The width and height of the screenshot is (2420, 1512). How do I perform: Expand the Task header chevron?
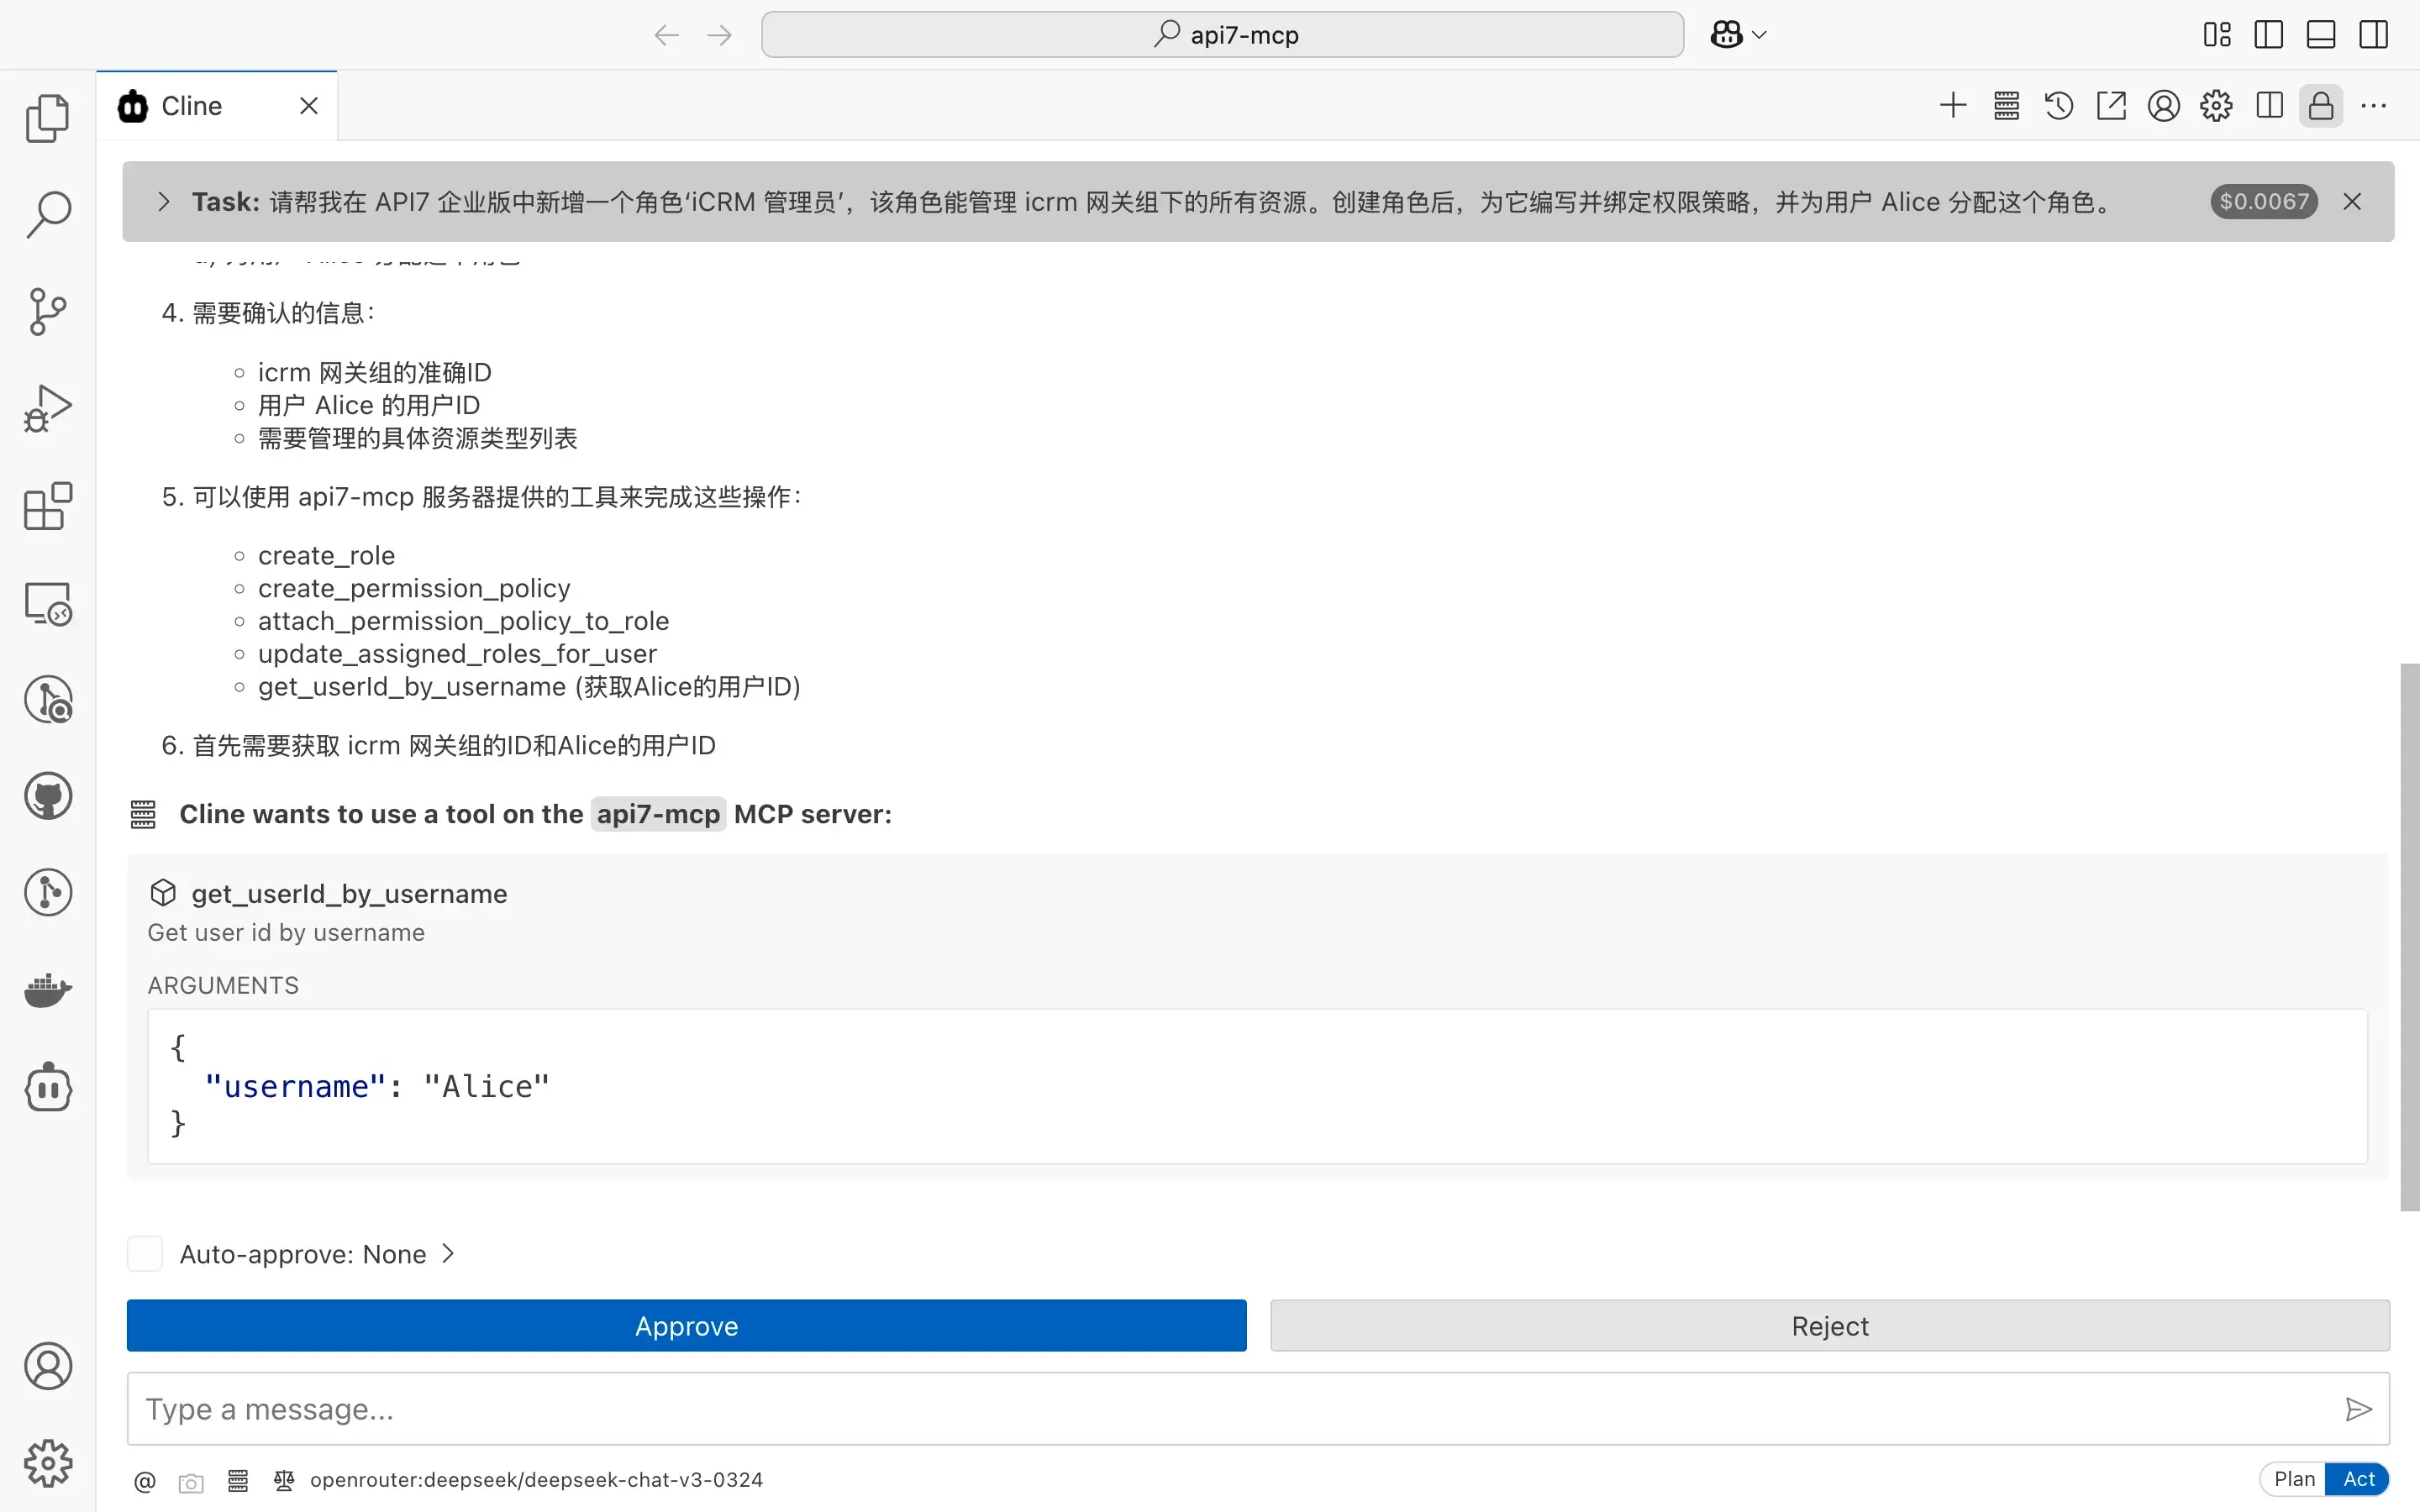coord(163,201)
